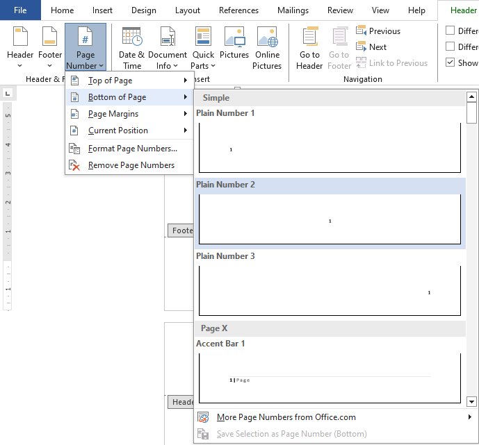
Task: Click the Page Margins icon
Action: [75, 114]
